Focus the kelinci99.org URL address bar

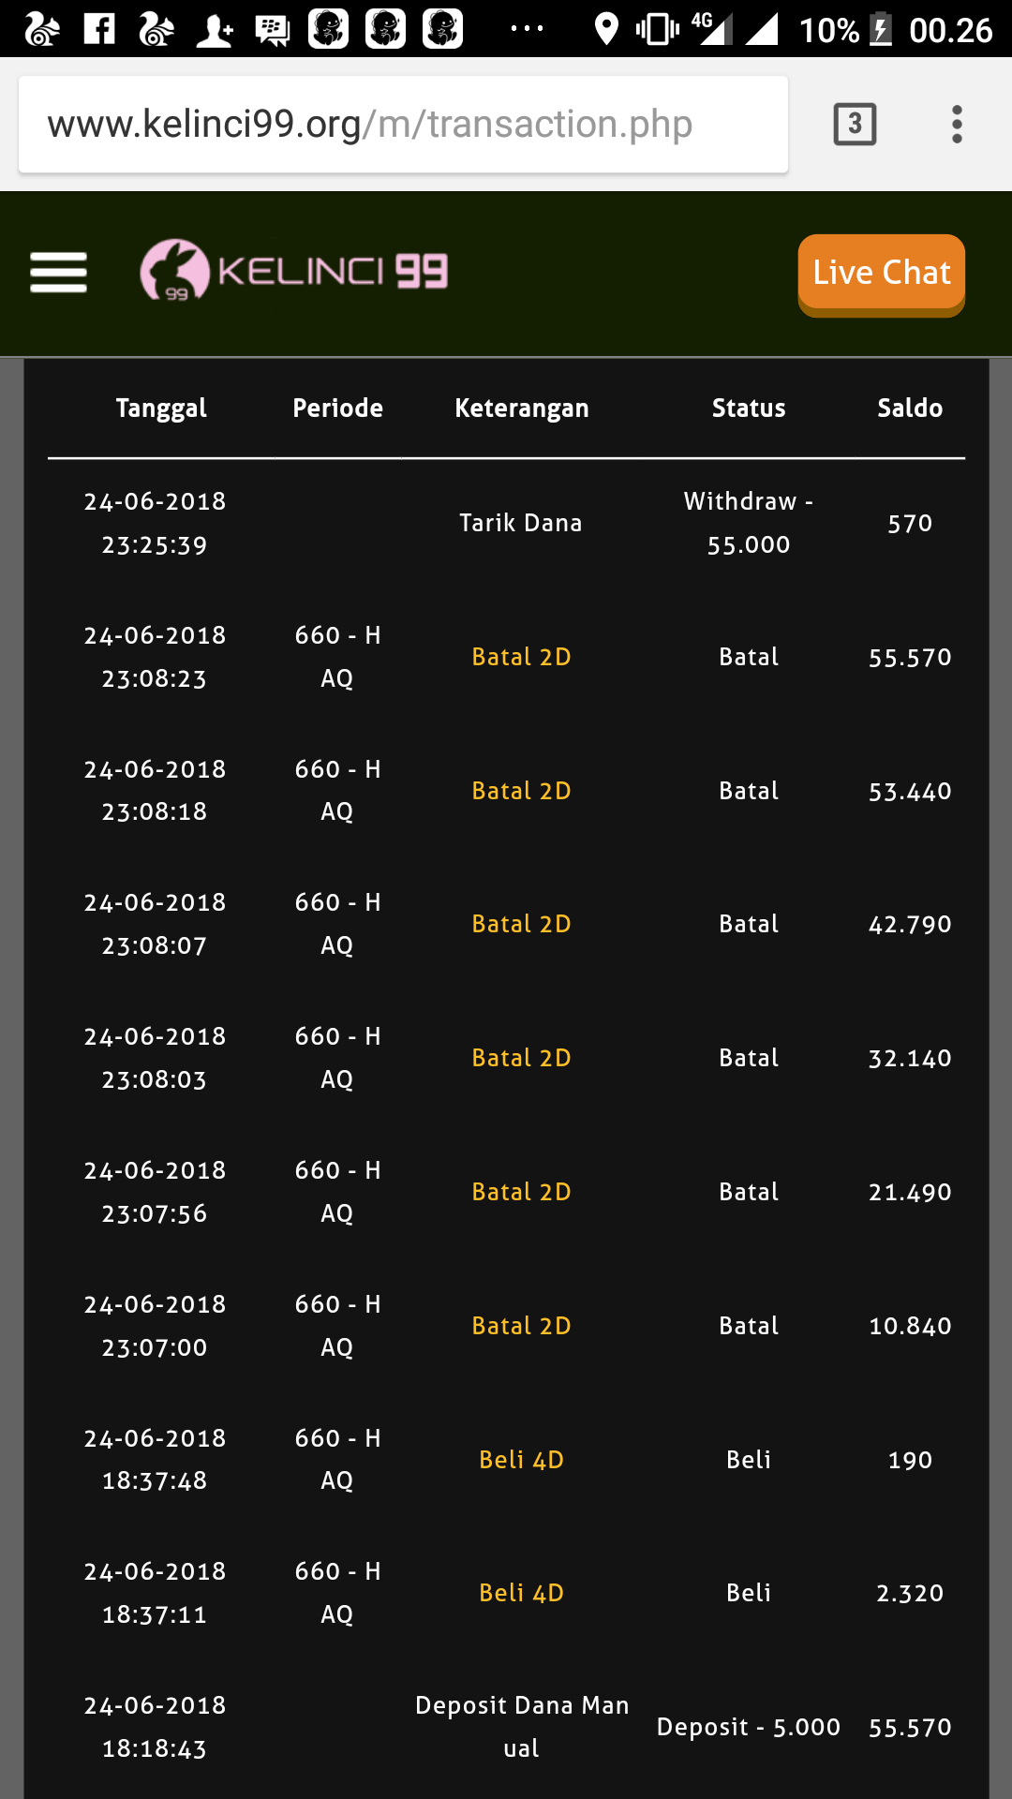(403, 124)
